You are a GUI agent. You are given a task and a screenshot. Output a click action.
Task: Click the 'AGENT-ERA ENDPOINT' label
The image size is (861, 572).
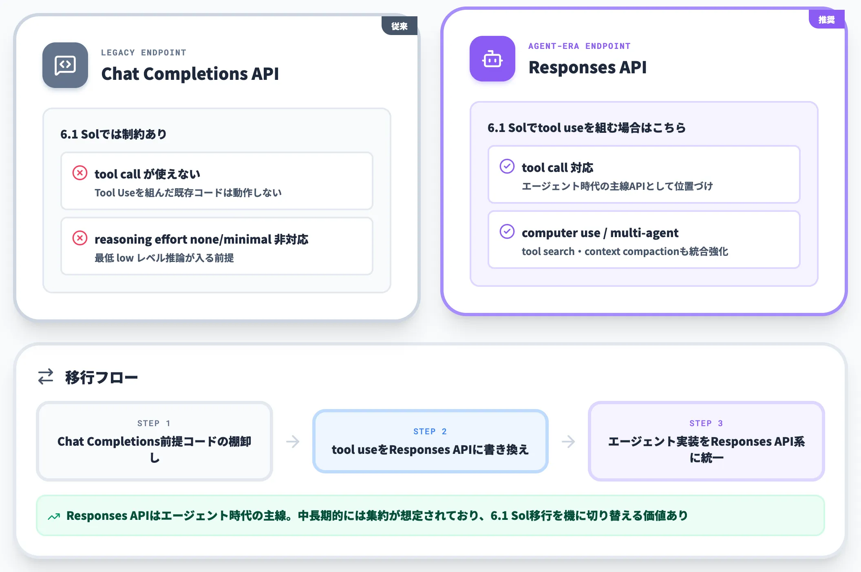579,46
